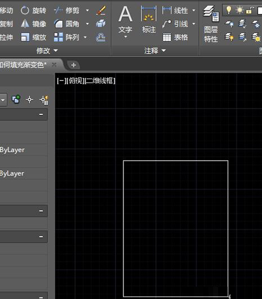Viewport: 262px width, 299px height.
Task: Select the Mirror (镜像) tool
Action: (33, 24)
